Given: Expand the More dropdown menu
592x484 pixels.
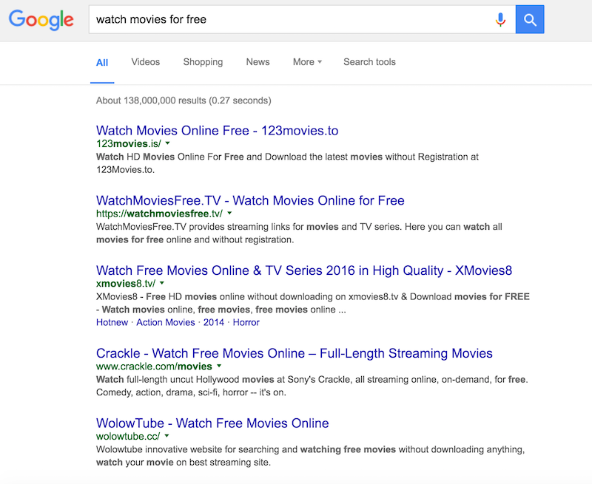Looking at the screenshot, I should pos(306,62).
